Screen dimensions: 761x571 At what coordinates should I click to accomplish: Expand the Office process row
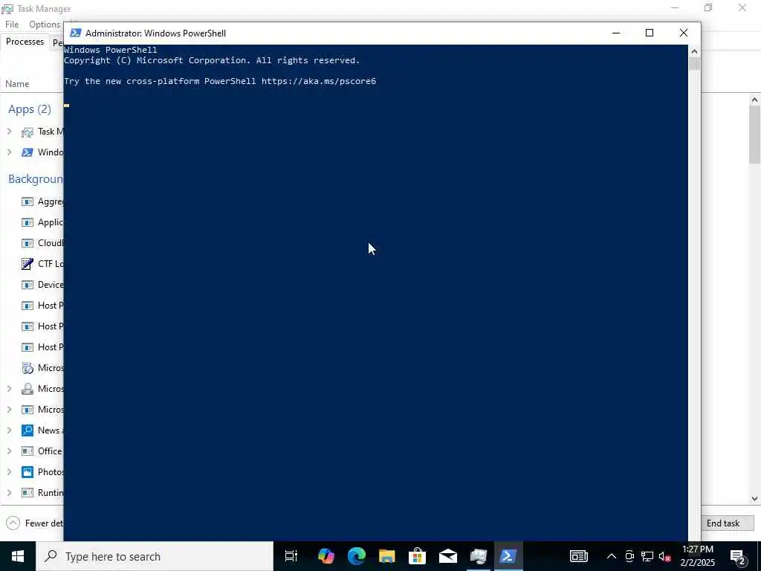pos(9,451)
